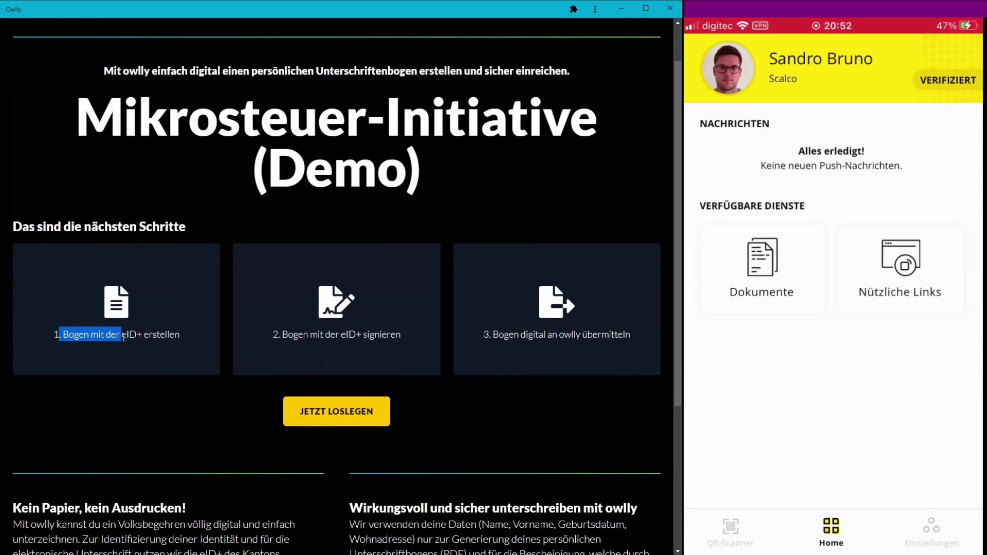
Task: Click the intro sentence 'Mit owlly einfach digital…'
Action: (x=336, y=71)
